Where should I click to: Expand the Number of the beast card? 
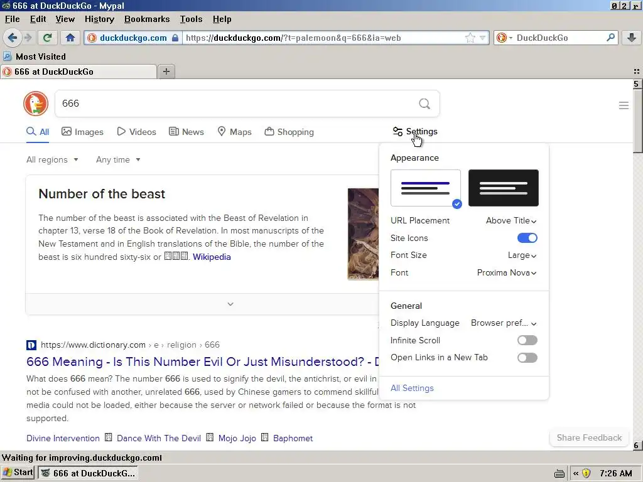tap(230, 304)
